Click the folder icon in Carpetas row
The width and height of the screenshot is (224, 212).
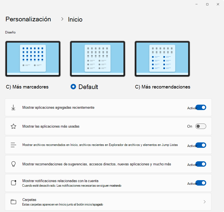pos(13,202)
